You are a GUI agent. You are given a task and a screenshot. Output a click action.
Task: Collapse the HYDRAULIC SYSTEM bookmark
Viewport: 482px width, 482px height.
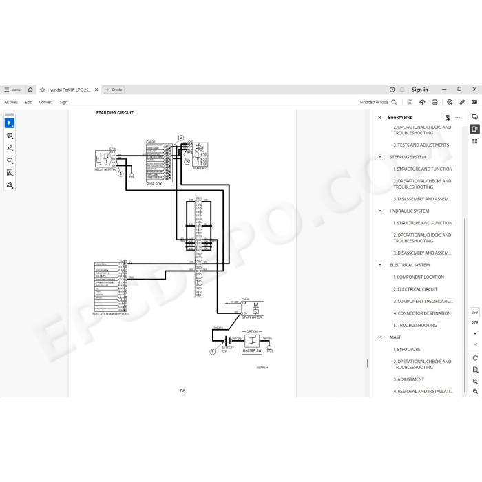[380, 211]
